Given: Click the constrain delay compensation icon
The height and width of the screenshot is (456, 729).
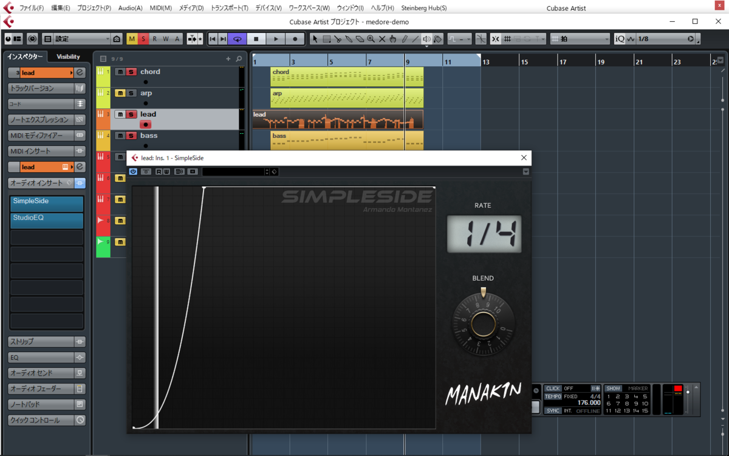Looking at the screenshot, I should pyautogui.click(x=32, y=39).
